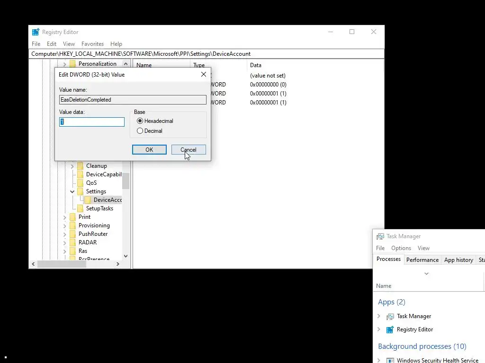Viewport: 485px width, 363px height.
Task: Click the Value name field EasDeletionCompleted
Action: click(x=133, y=100)
